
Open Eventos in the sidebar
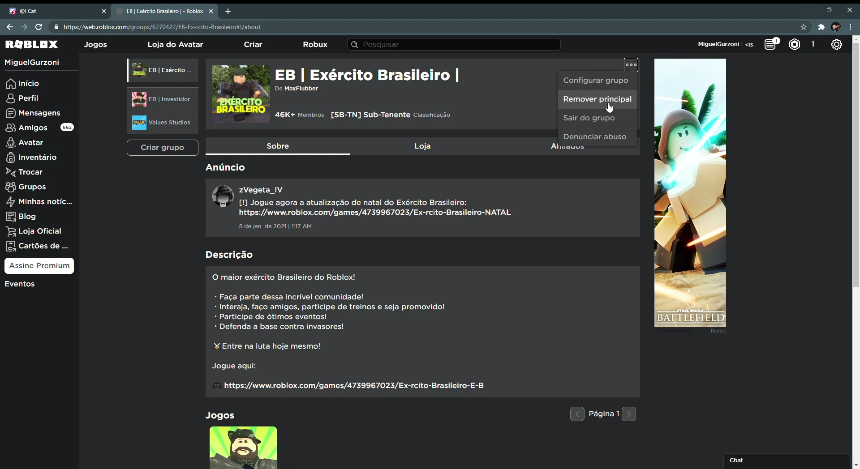tap(20, 284)
